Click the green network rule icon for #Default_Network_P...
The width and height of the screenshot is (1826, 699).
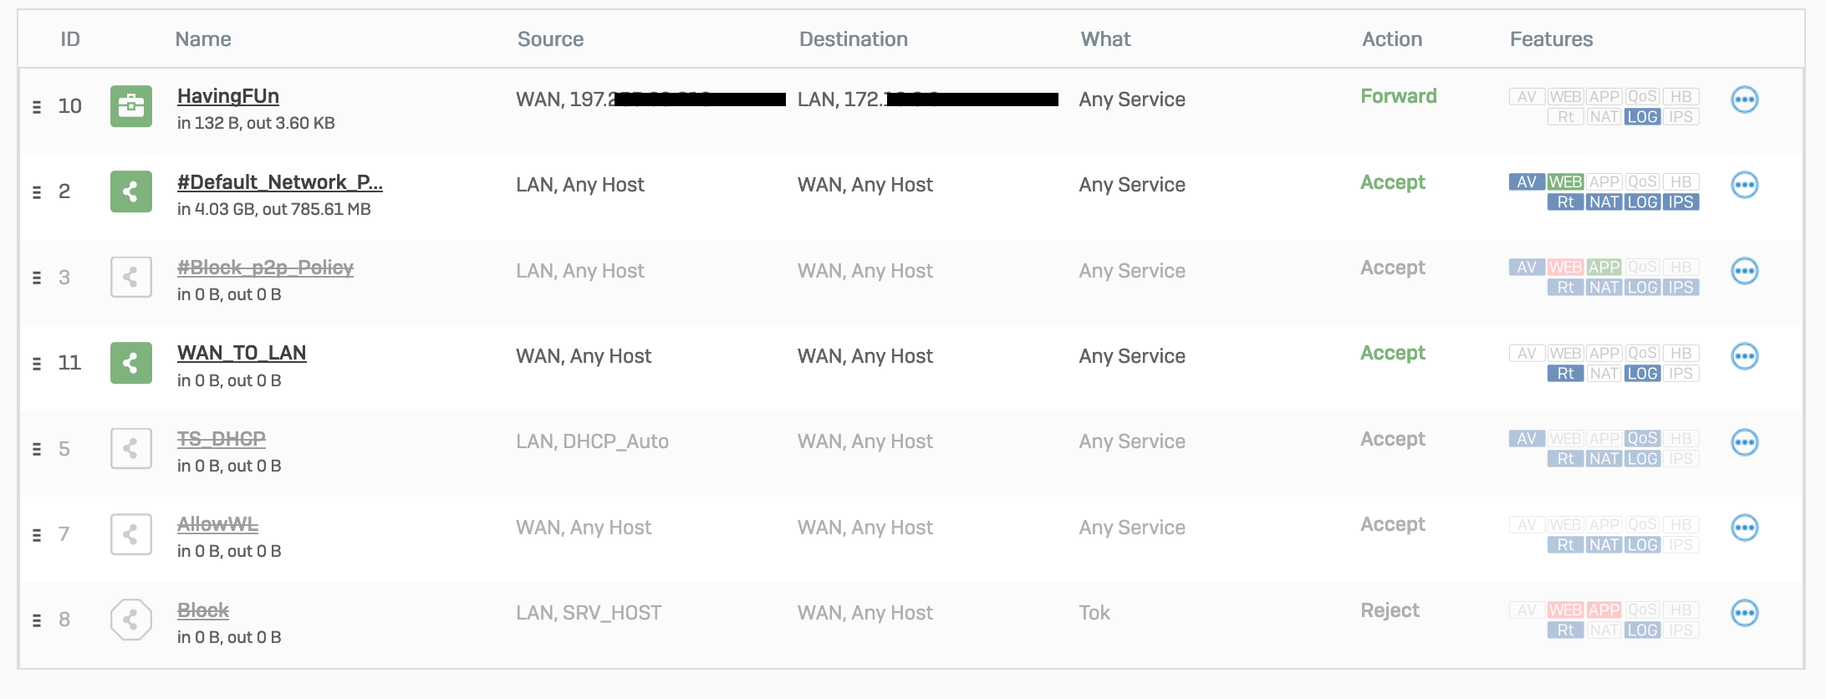[131, 192]
